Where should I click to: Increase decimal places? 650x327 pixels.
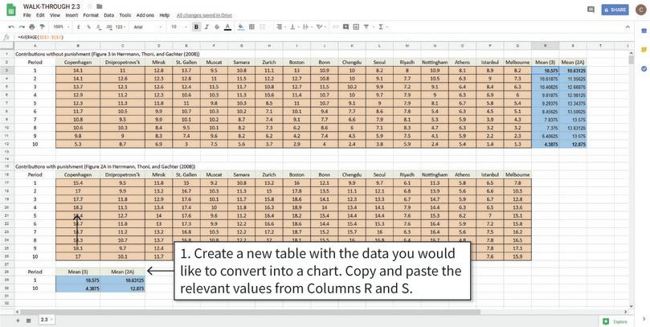109,27
